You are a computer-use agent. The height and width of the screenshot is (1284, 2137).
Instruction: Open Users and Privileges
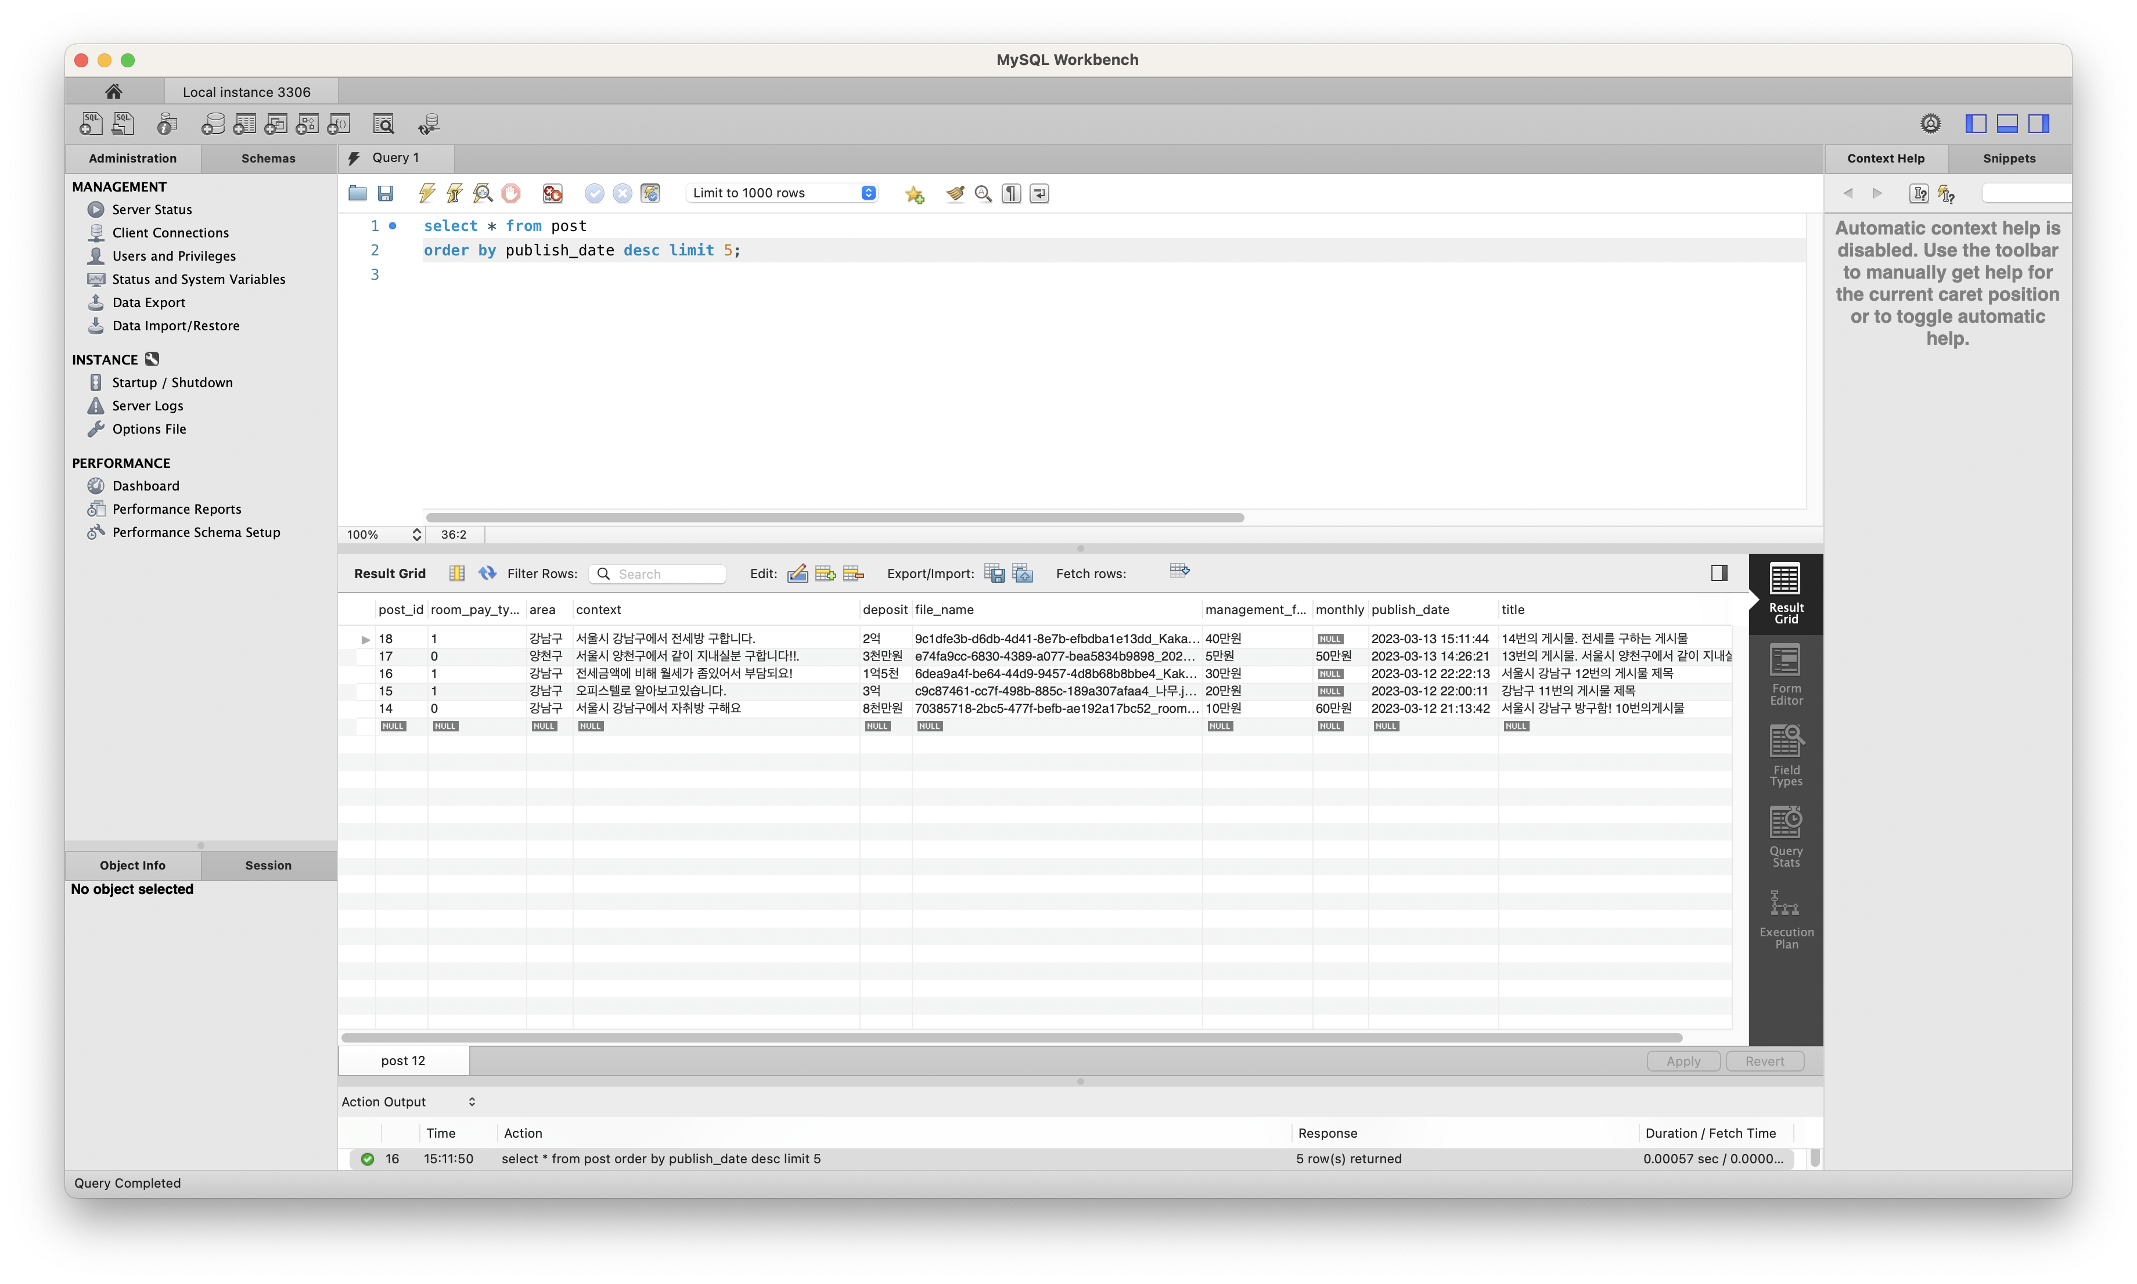point(162,256)
